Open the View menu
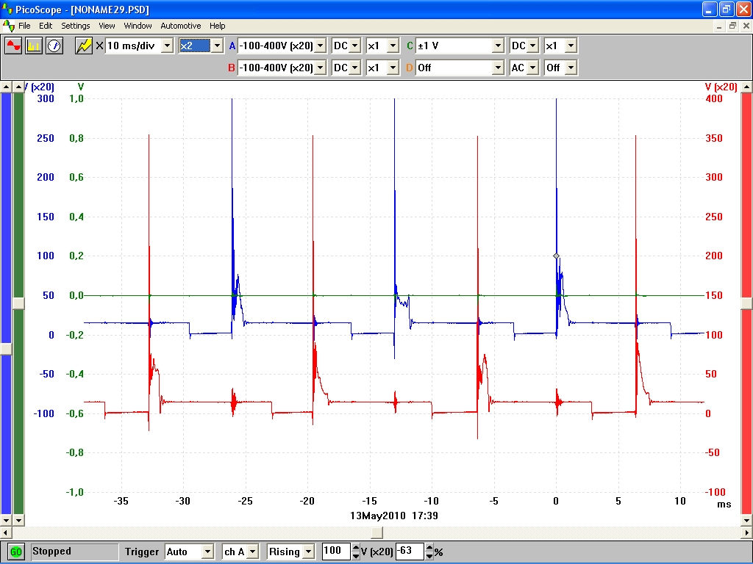This screenshot has width=753, height=564. pyautogui.click(x=107, y=26)
